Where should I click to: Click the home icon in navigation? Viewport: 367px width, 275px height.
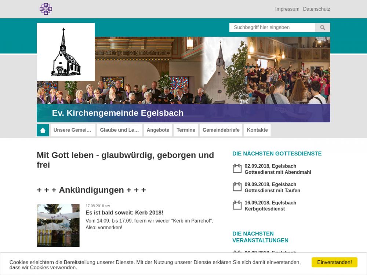pos(43,130)
